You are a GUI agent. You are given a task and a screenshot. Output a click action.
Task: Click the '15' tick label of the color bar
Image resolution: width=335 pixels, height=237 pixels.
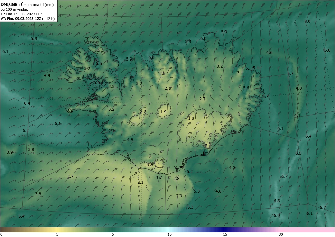(x=225, y=234)
